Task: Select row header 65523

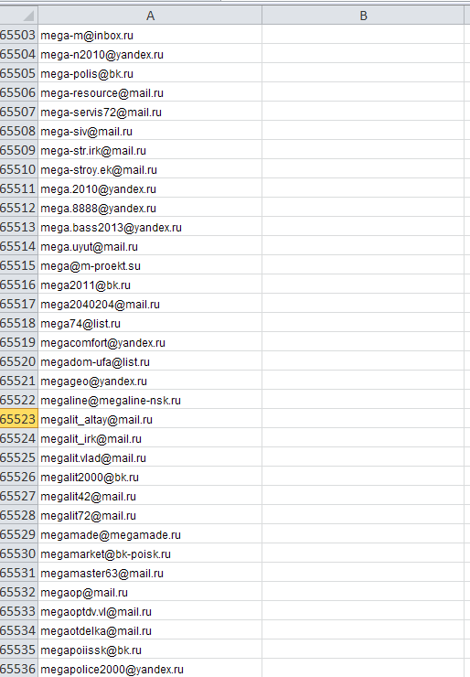Action: click(x=18, y=419)
